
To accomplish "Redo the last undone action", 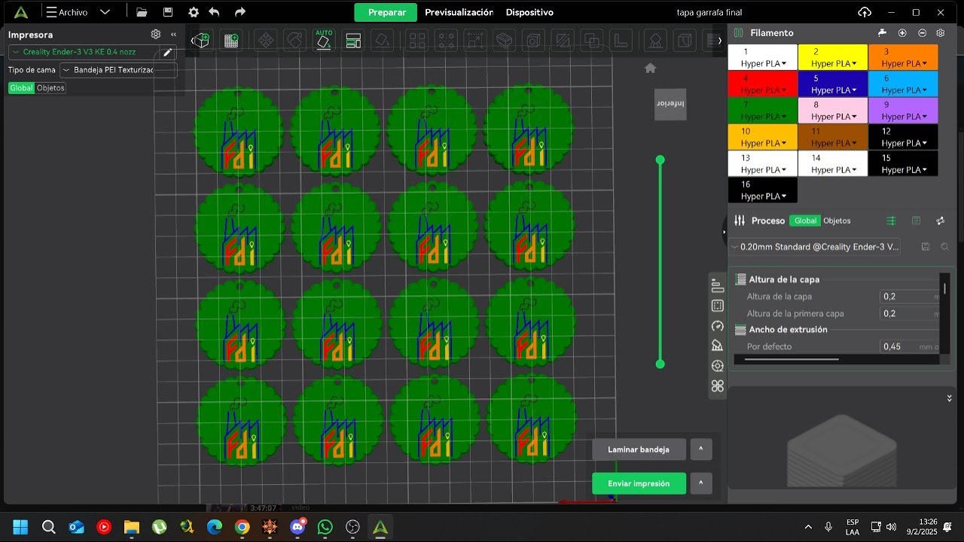I will point(240,12).
